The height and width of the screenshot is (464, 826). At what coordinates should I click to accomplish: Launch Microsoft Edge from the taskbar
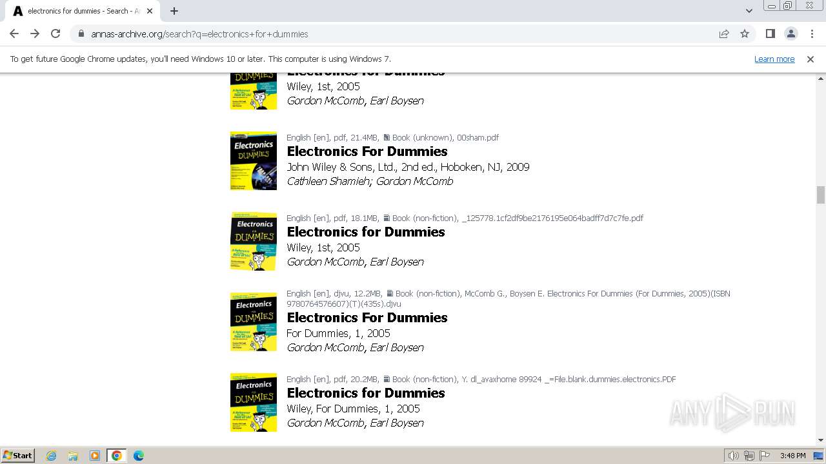(139, 456)
